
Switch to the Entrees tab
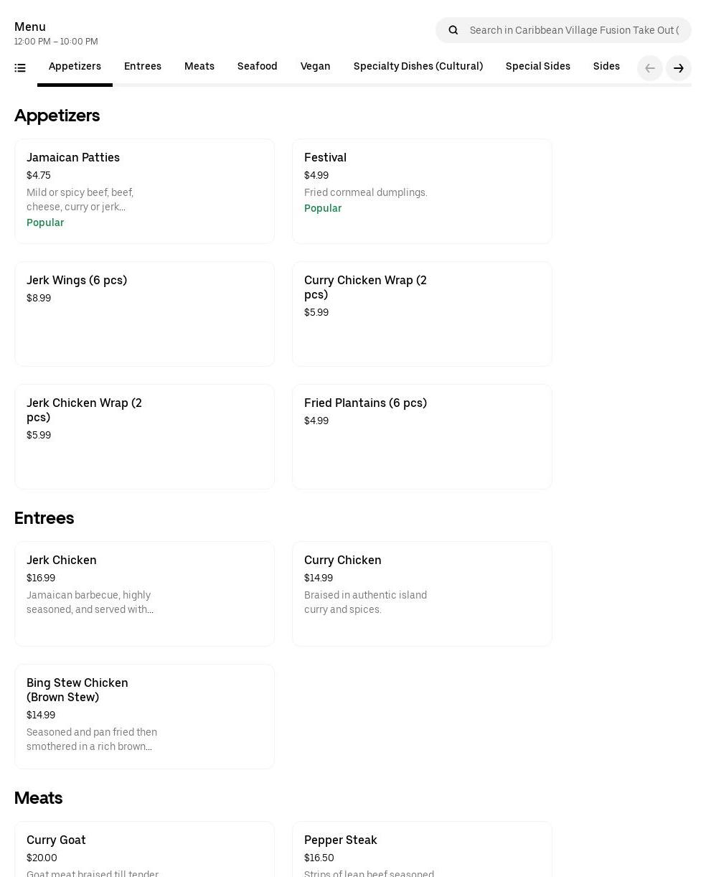pos(143,67)
